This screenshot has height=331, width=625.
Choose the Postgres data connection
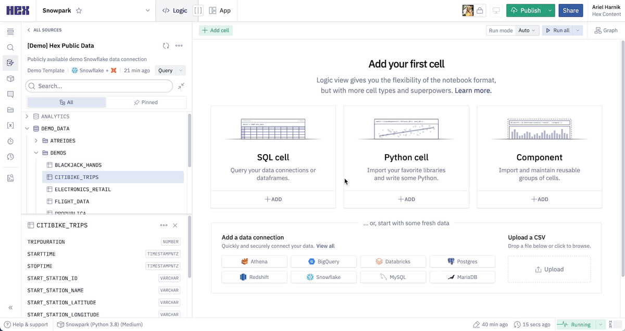(462, 262)
